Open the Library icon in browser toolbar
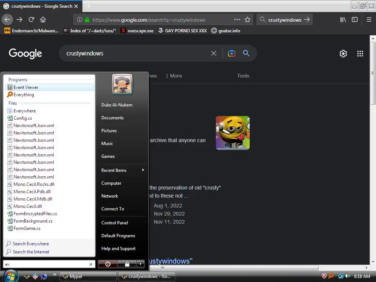This screenshot has height=282, width=376. pos(343,19)
